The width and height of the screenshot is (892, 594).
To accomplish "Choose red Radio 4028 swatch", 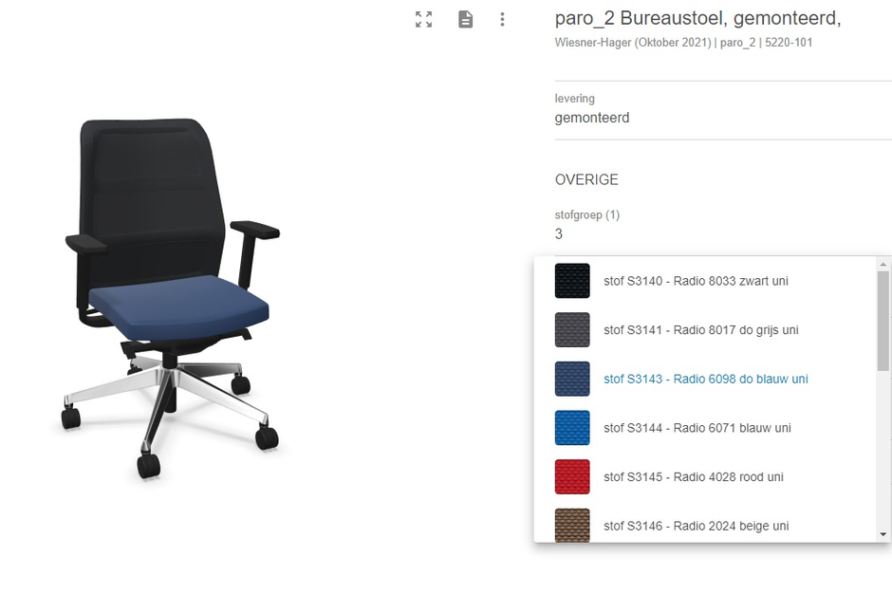I will [572, 476].
